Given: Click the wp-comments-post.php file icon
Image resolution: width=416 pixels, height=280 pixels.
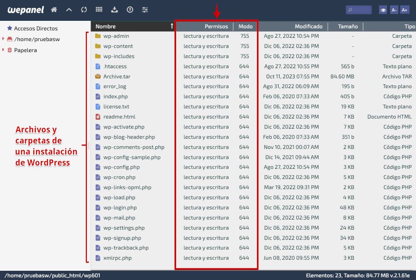Looking at the screenshot, I should [x=98, y=147].
